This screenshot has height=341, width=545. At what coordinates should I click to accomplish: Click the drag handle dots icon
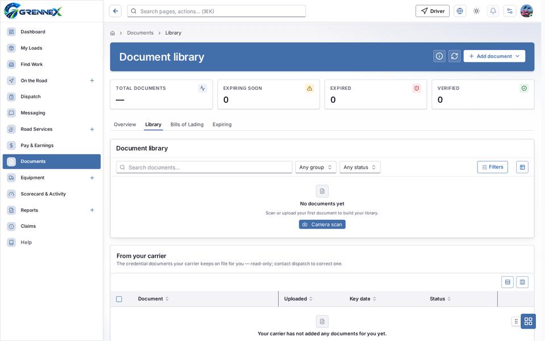(x=516, y=322)
